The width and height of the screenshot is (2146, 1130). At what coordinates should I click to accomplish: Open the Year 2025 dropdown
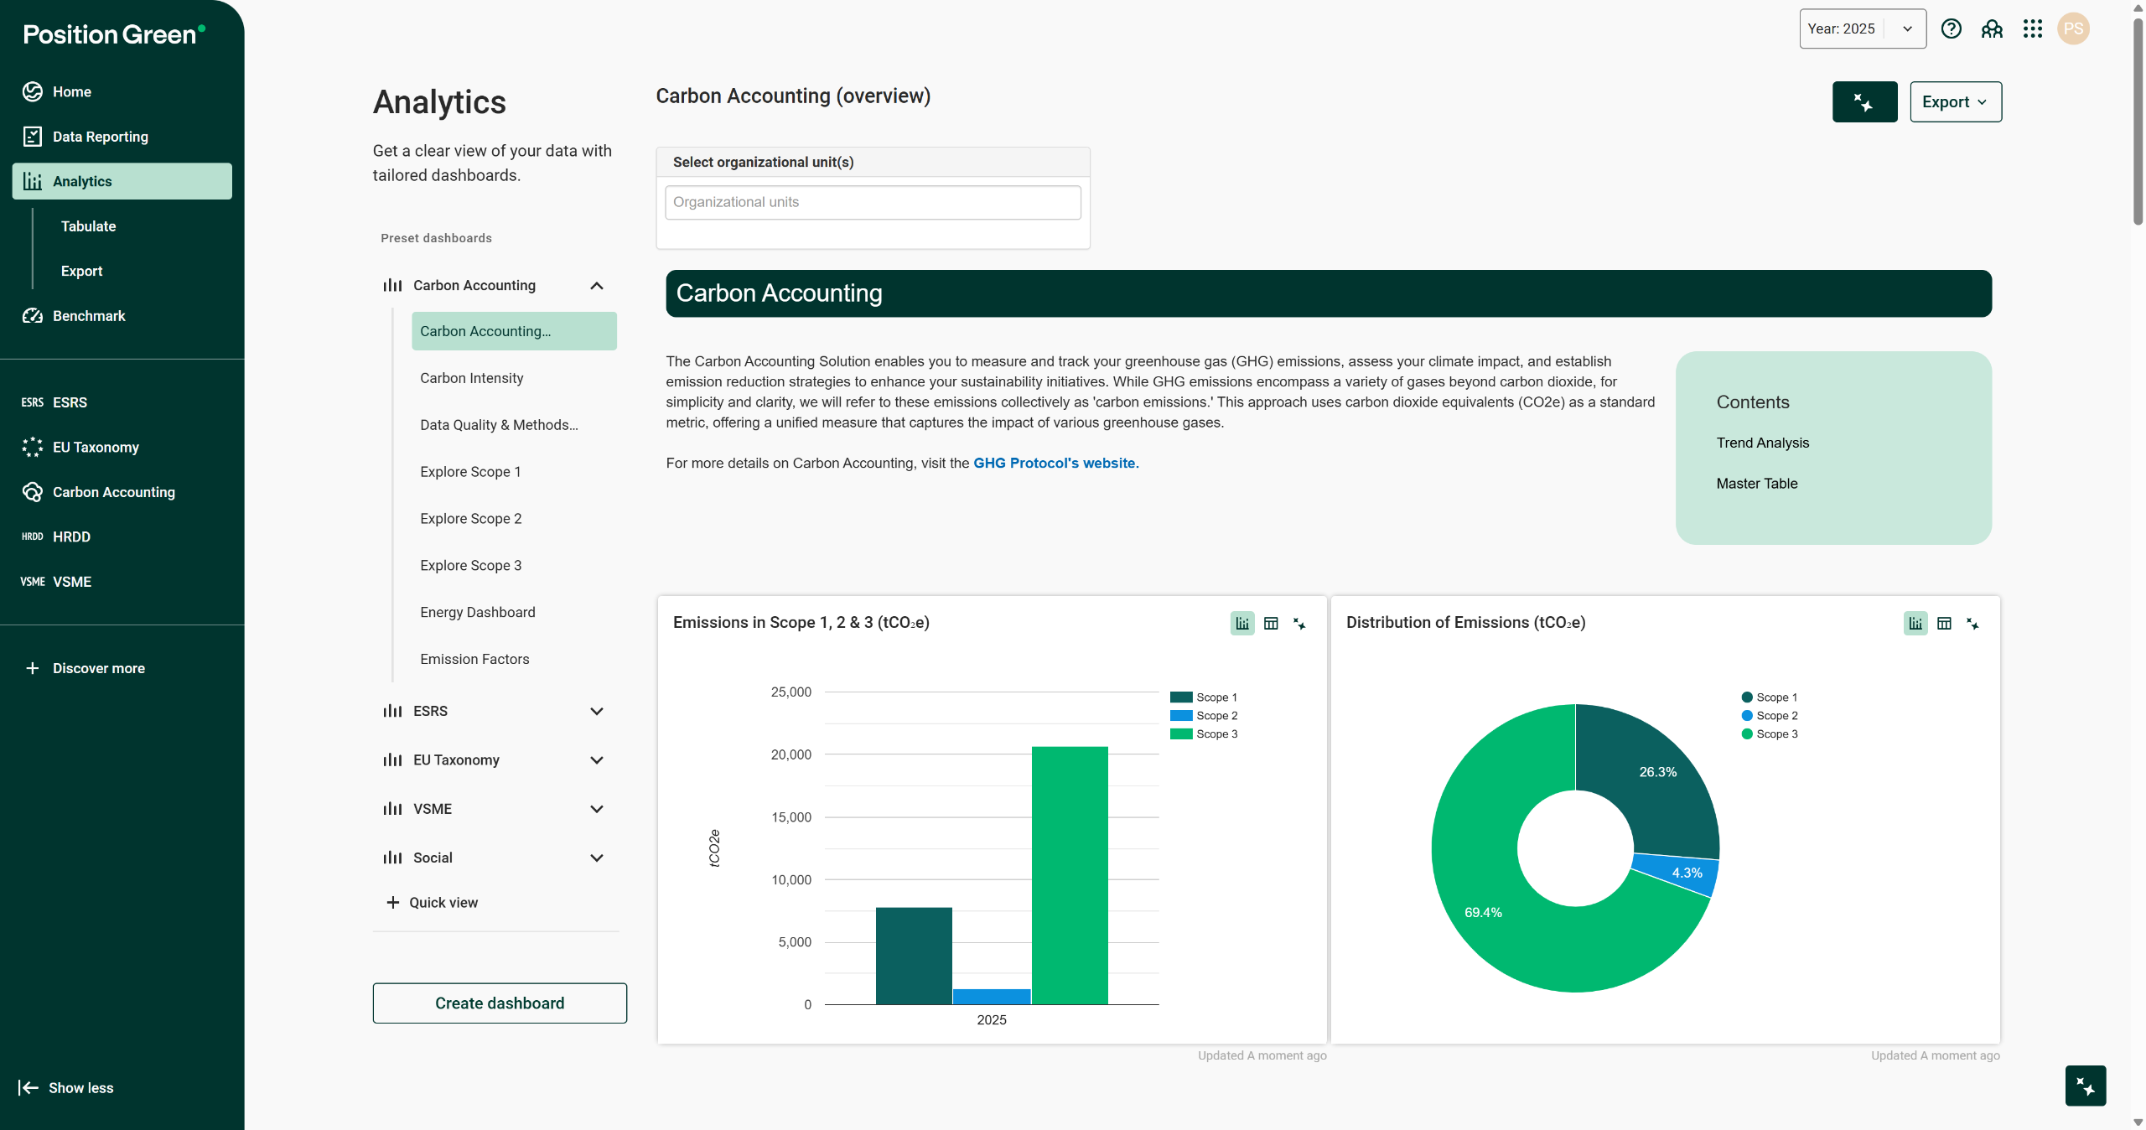tap(1863, 29)
